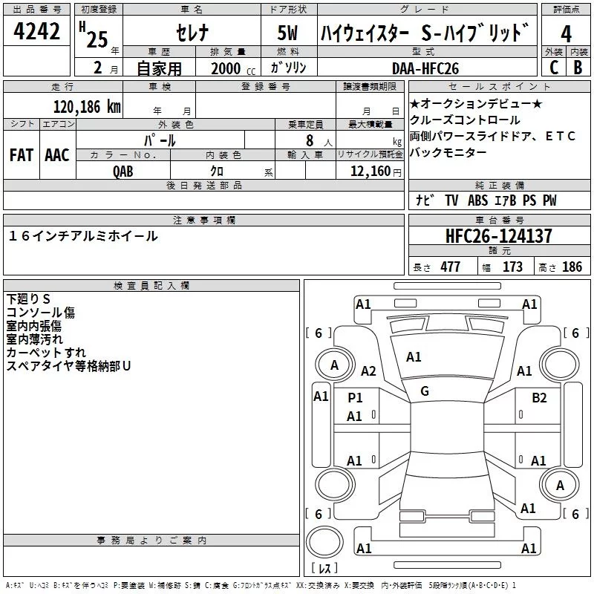Screen dimensions: 594x594
Task: Select the shift type FAT
Action: coord(22,155)
